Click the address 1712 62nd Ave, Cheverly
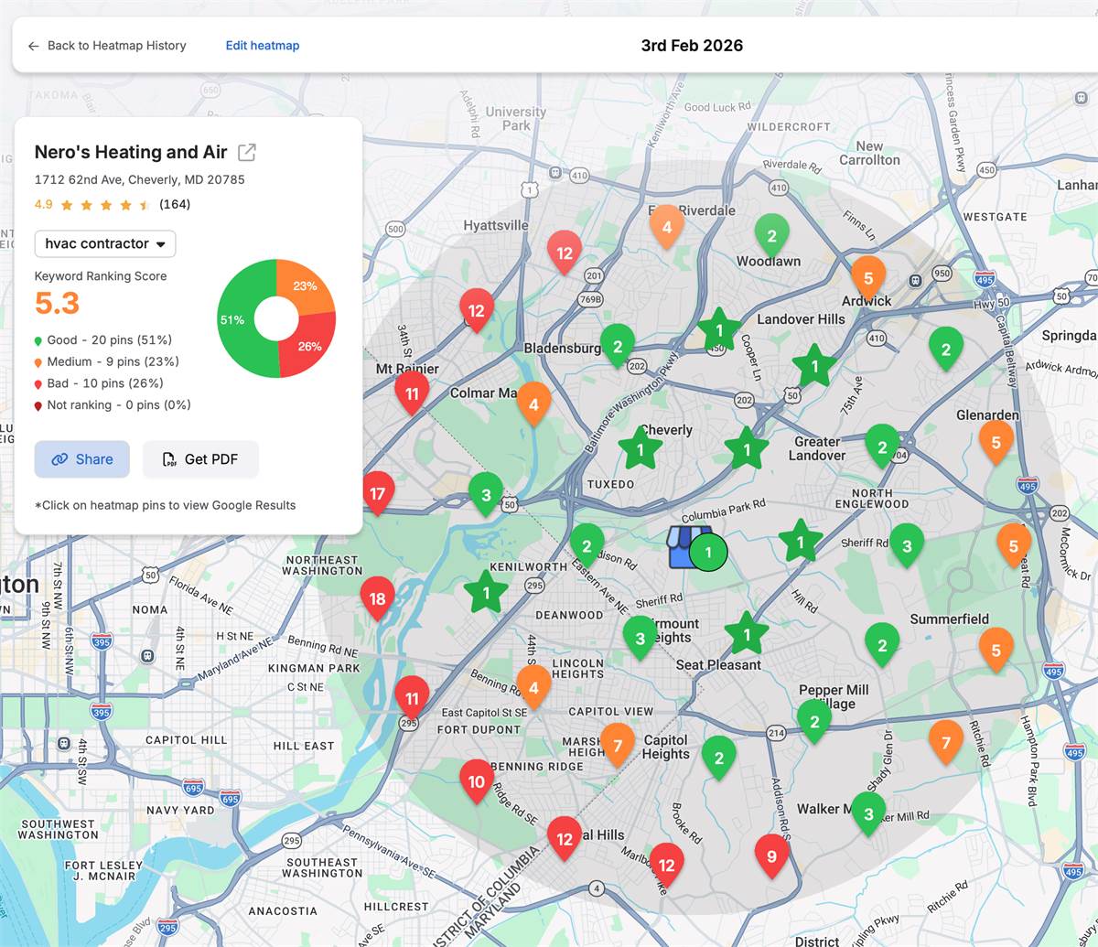Screen dimensions: 1098x947 (139, 179)
